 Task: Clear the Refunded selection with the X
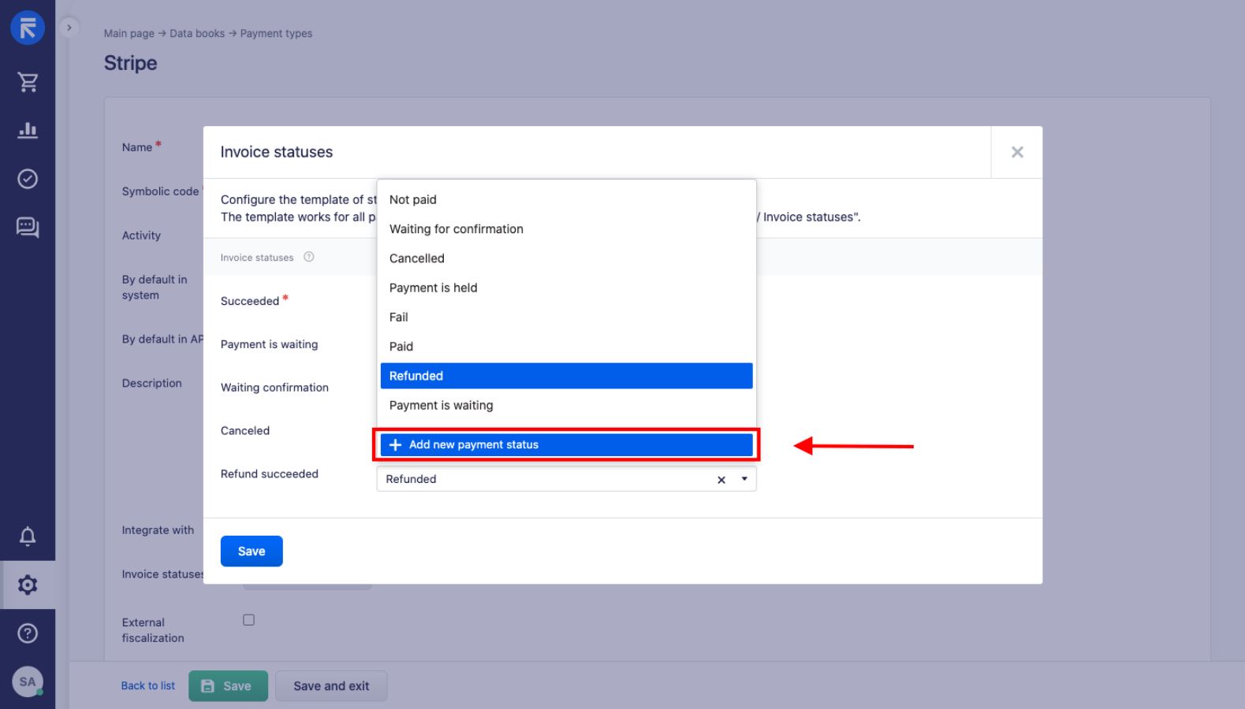pos(721,480)
